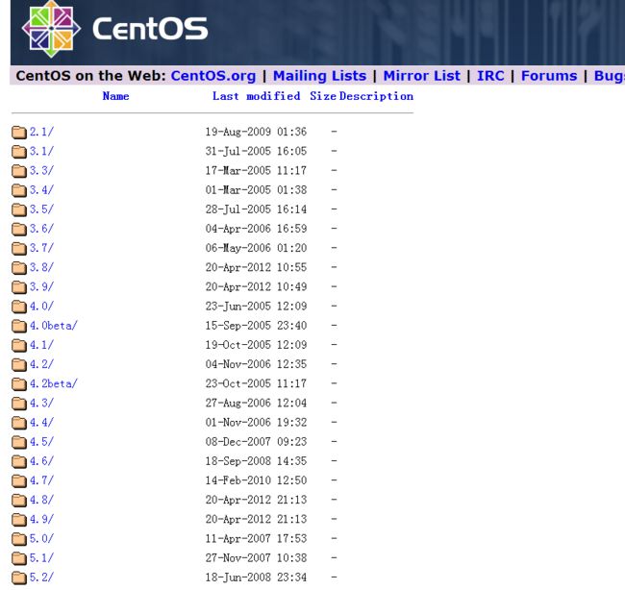
Task: Visit the IRC link
Action: pos(490,76)
